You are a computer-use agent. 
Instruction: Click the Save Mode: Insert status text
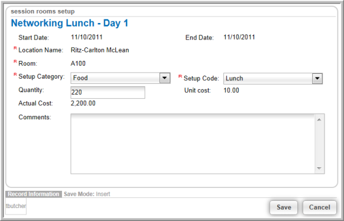pos(87,194)
